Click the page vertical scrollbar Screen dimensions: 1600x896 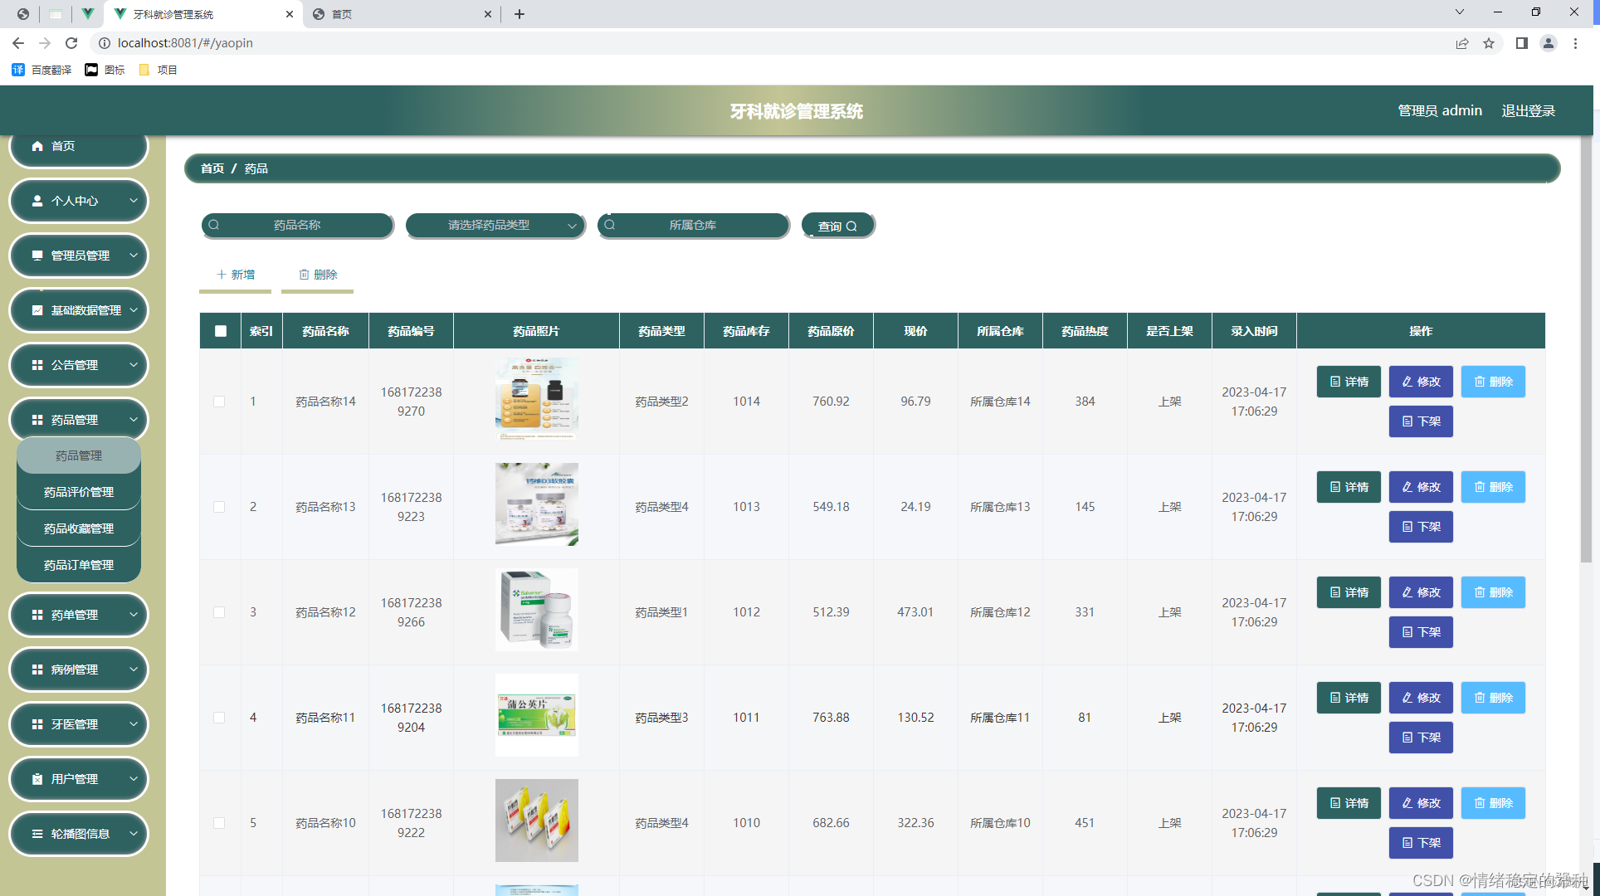(x=1586, y=348)
